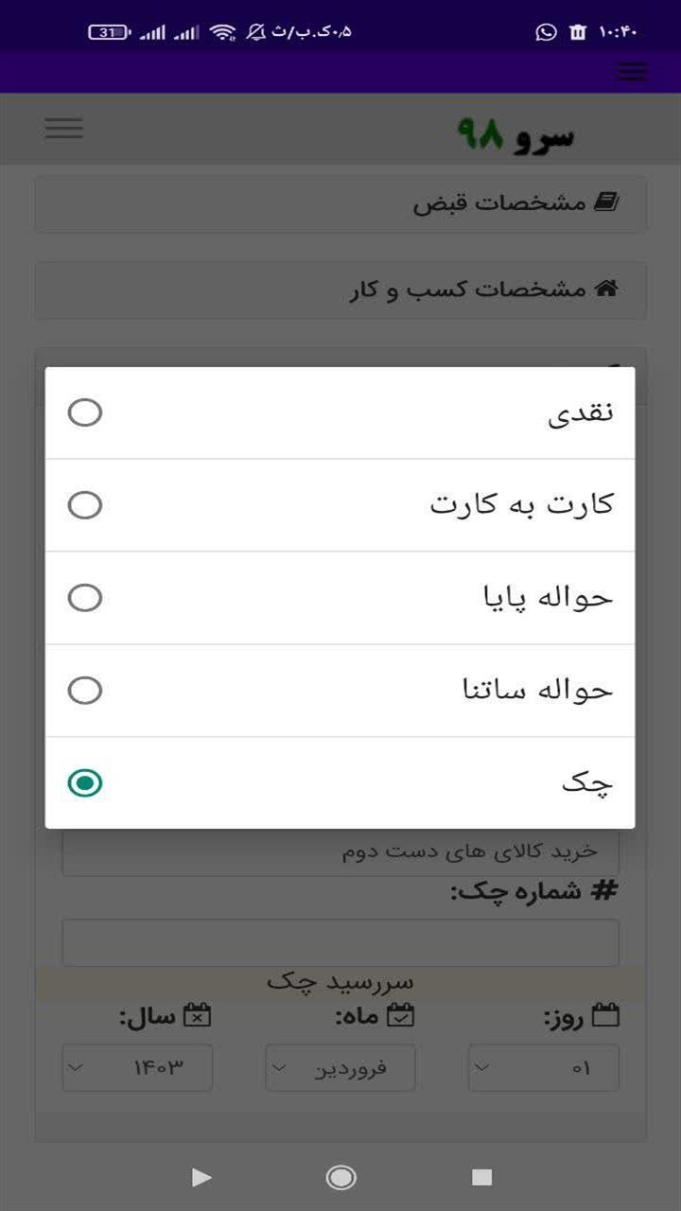This screenshot has height=1211, width=681.
Task: Select the حواله پایا radio button
Action: [85, 598]
